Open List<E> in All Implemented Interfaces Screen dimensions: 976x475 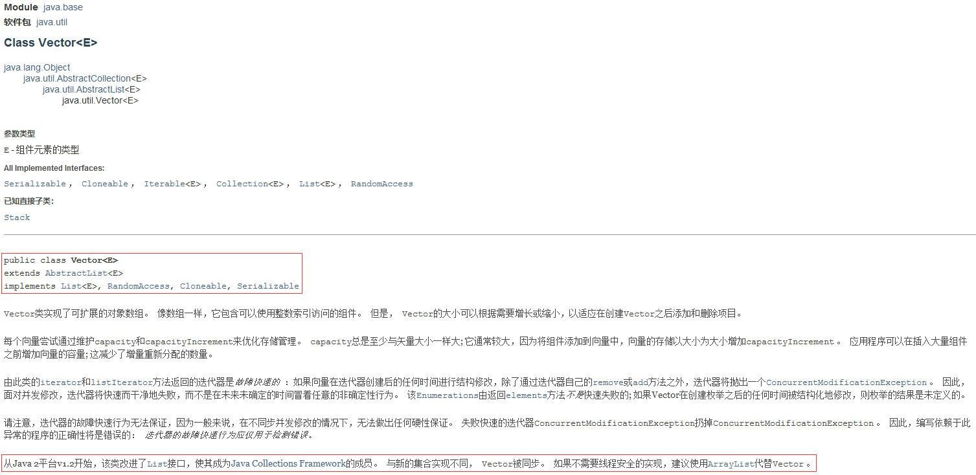317,184
